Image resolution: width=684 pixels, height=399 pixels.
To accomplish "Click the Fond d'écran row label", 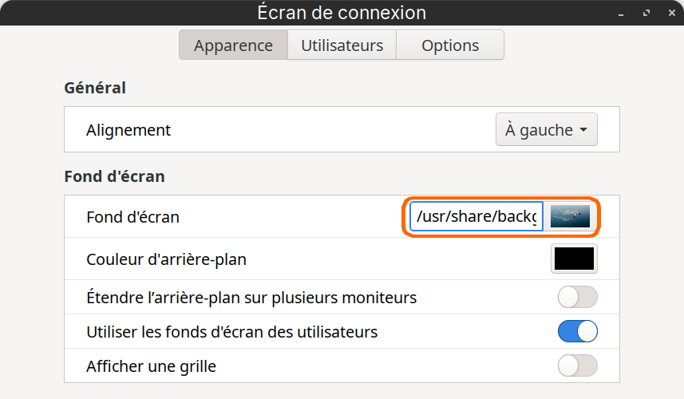I will [132, 217].
